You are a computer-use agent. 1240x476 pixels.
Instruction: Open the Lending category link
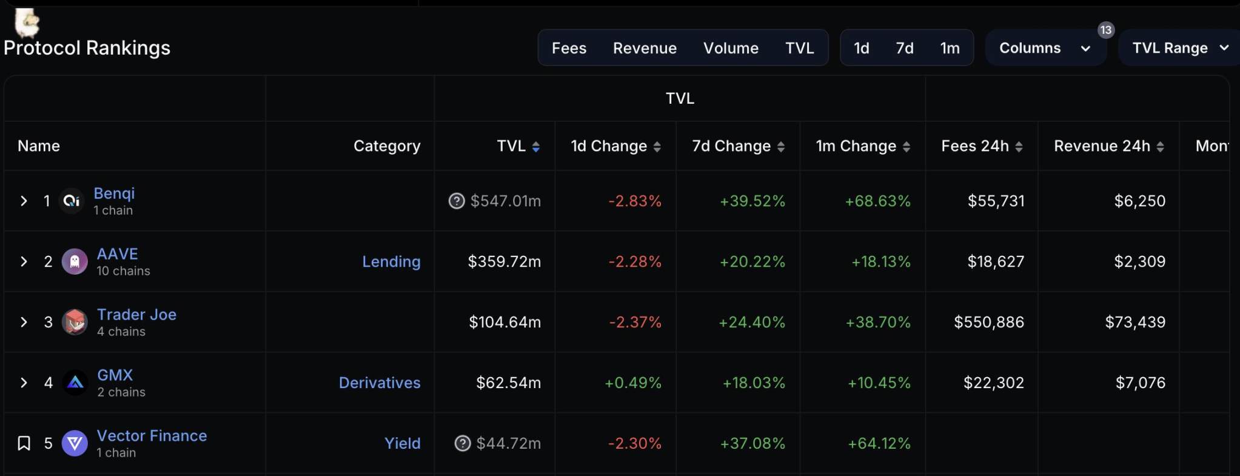pos(391,261)
